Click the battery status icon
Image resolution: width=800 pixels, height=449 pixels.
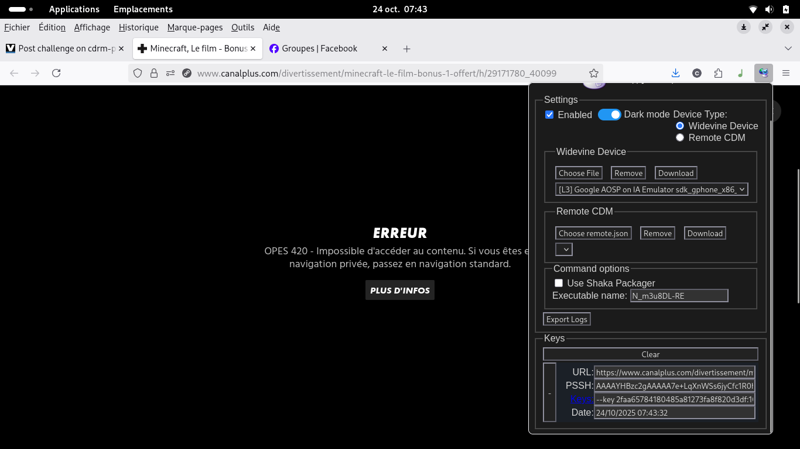tap(786, 9)
